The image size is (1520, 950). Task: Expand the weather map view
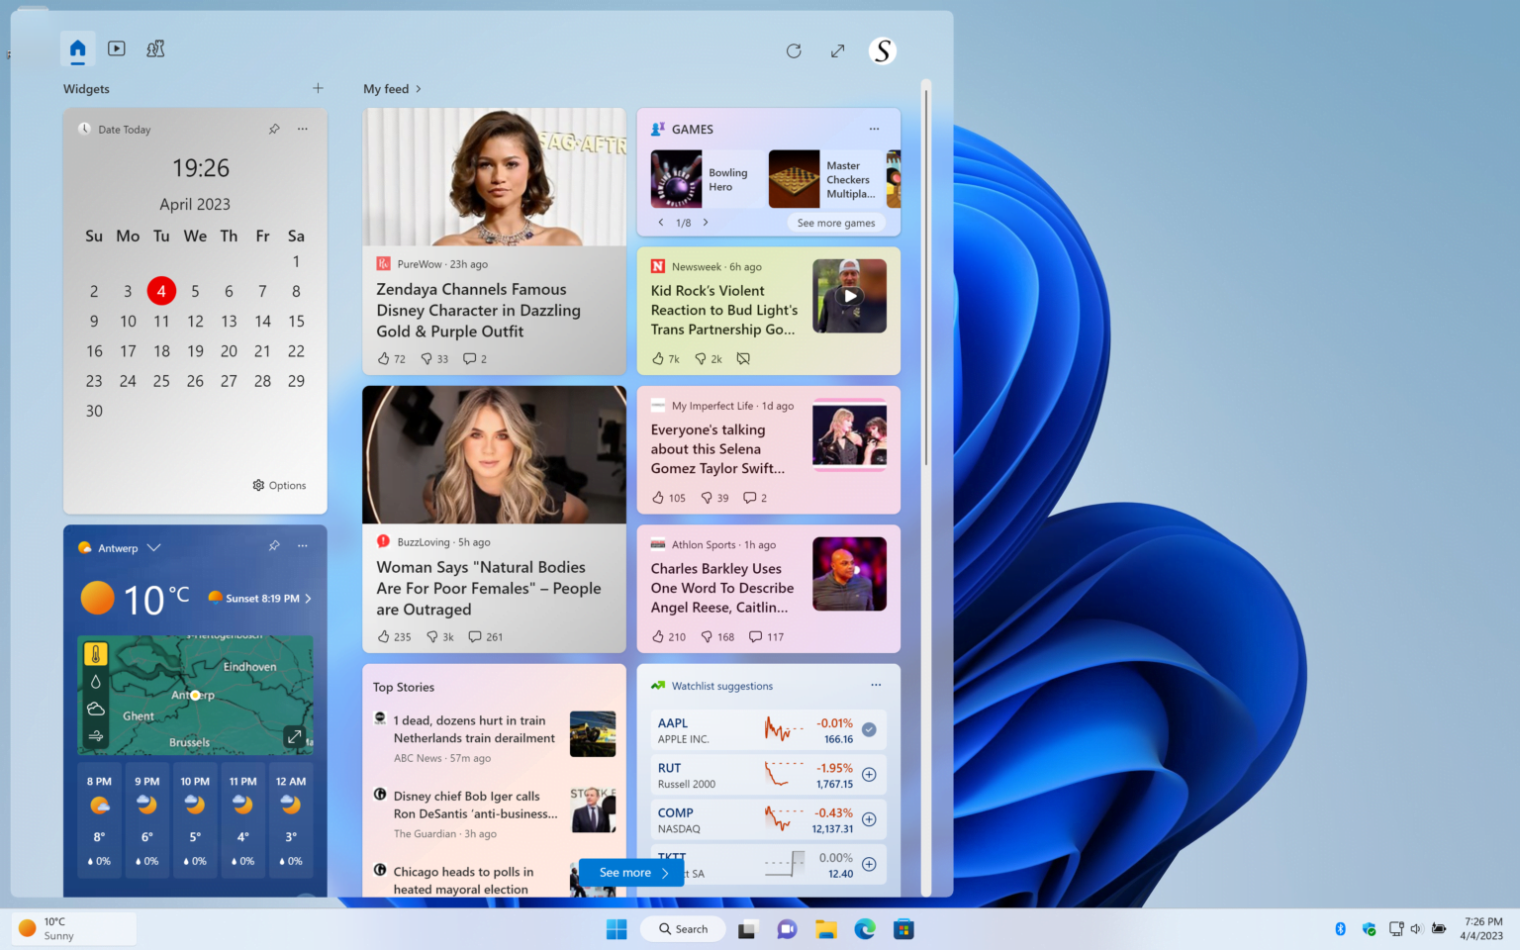coord(294,736)
